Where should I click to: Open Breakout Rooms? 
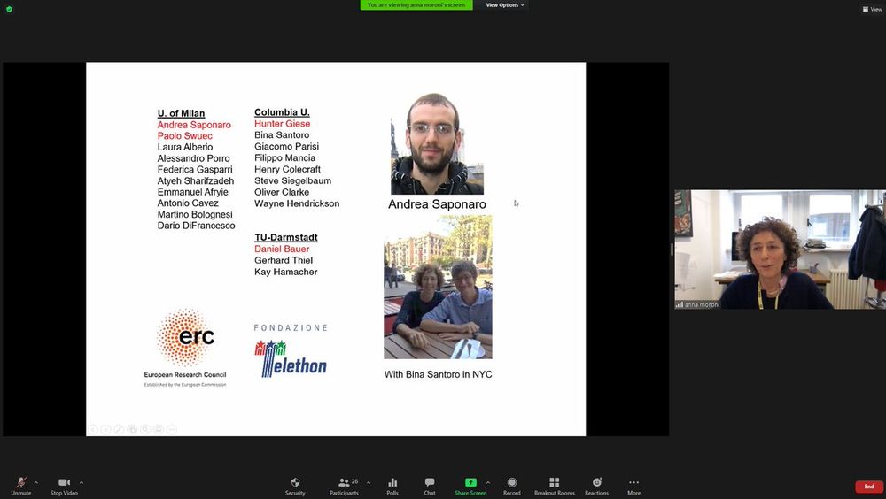tap(555, 486)
